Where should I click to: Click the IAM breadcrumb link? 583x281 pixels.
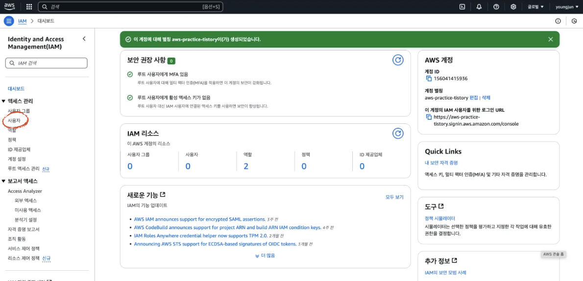pyautogui.click(x=23, y=21)
